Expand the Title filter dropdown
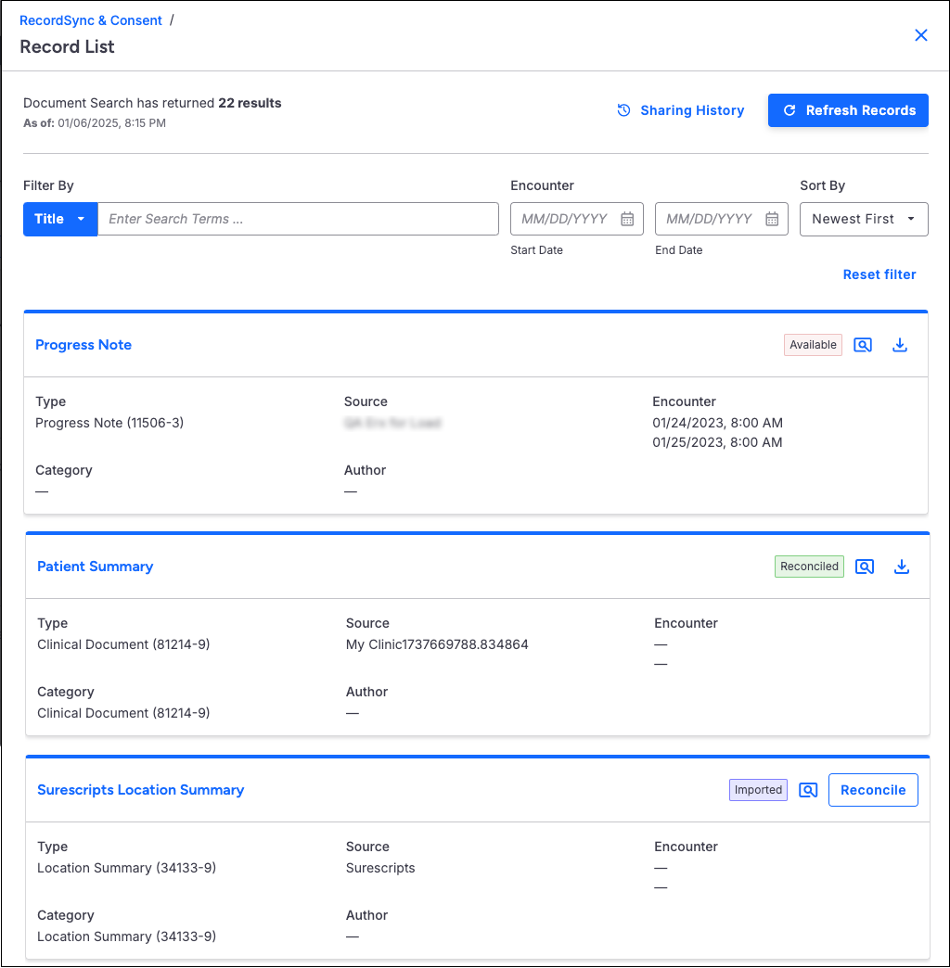The width and height of the screenshot is (950, 968). pos(60,219)
